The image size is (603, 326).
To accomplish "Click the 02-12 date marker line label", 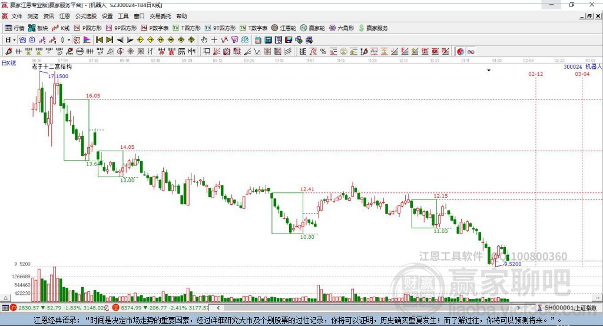I will 536,74.
